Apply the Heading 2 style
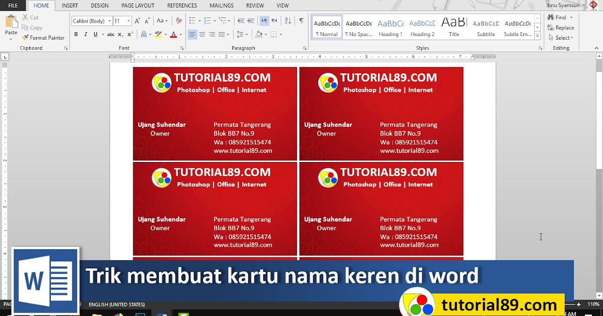Viewport: 603px width, 316px height. coord(422,28)
